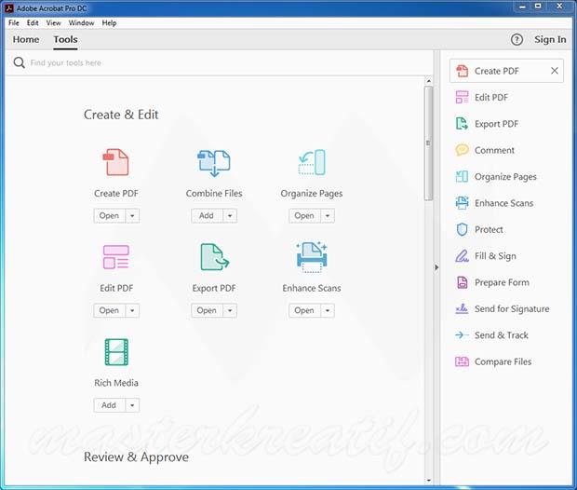The height and width of the screenshot is (490, 577).
Task: Click 'Combine Files' label text
Action: pyautogui.click(x=214, y=194)
